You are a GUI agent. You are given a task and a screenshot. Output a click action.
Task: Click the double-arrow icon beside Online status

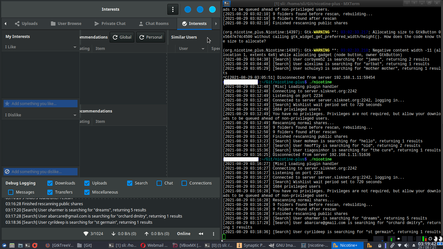coord(201,234)
